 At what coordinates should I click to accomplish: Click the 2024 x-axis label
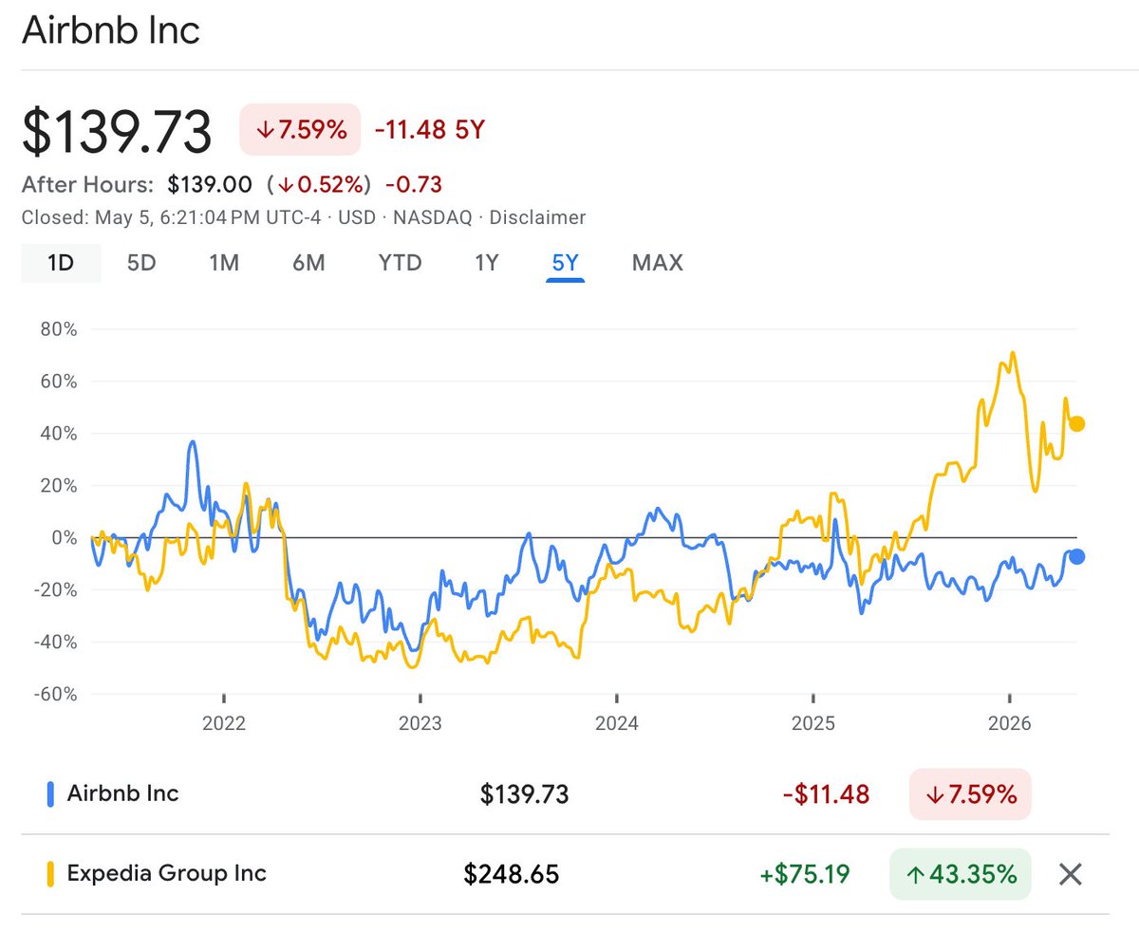616,722
